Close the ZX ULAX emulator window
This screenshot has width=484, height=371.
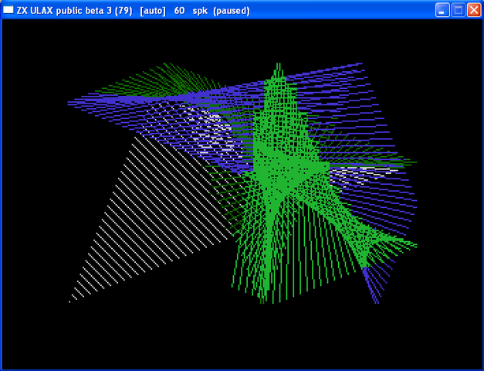[473, 10]
